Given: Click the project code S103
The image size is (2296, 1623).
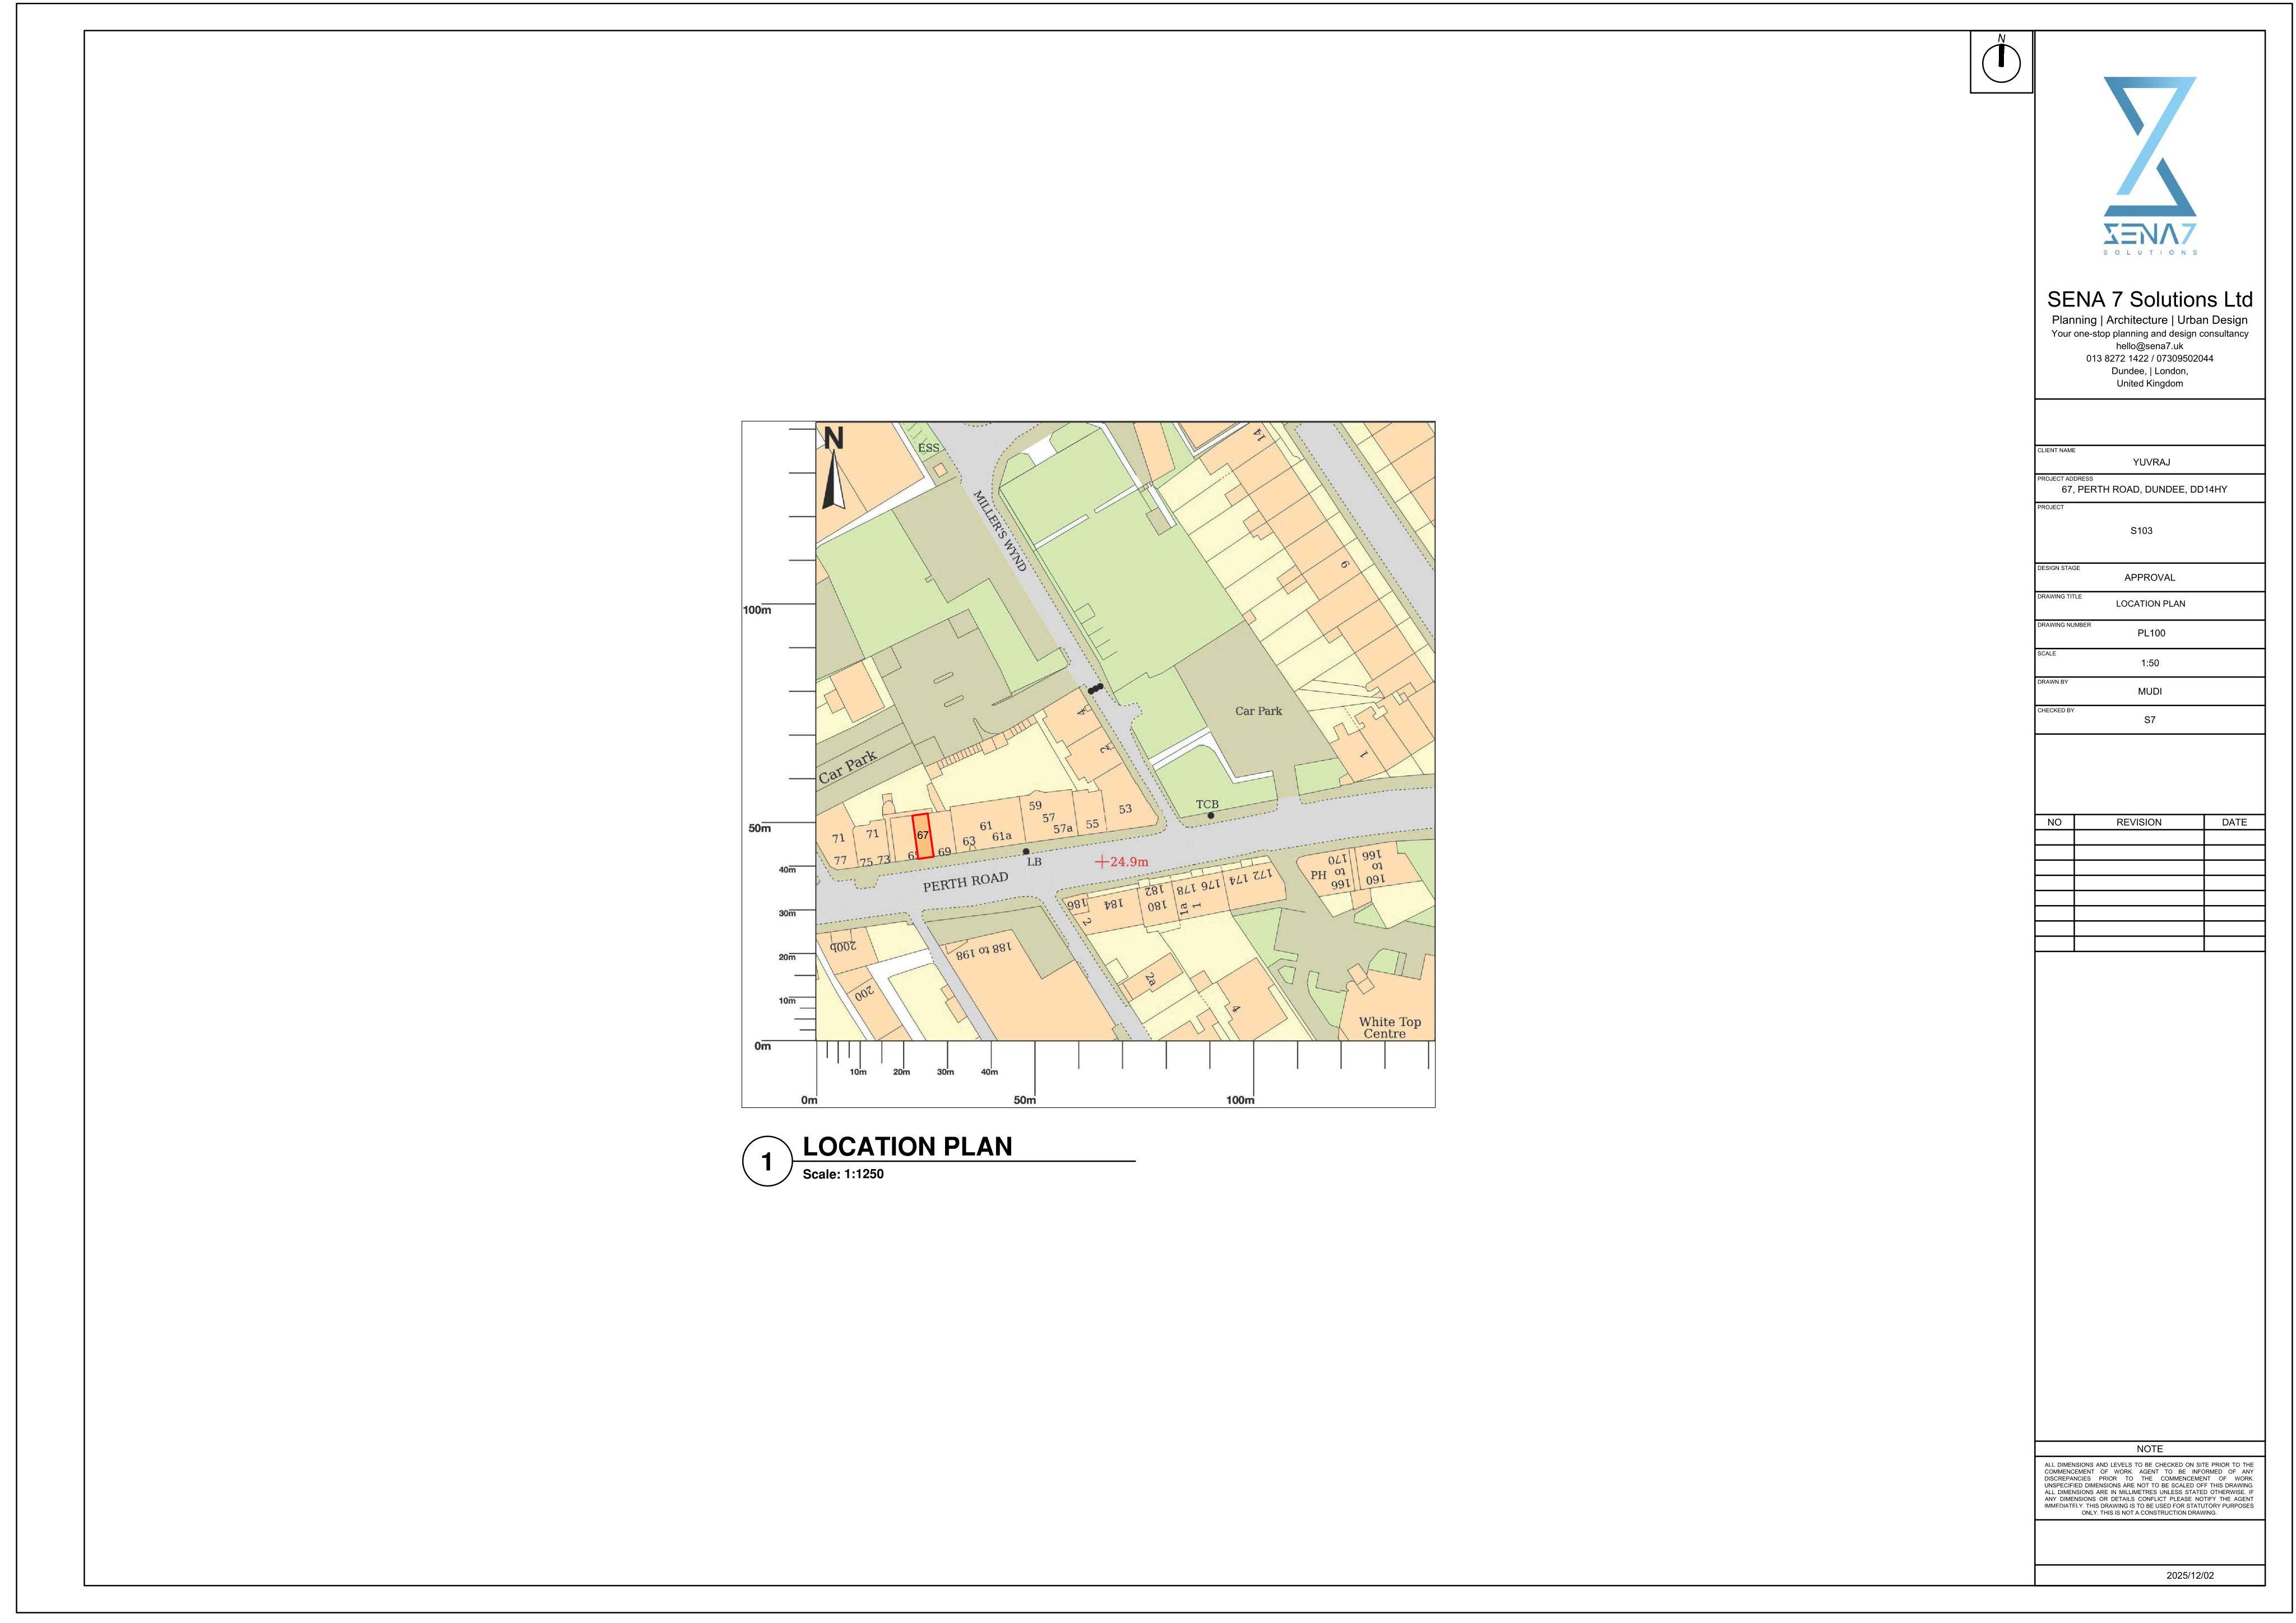Looking at the screenshot, I should pyautogui.click(x=2141, y=531).
